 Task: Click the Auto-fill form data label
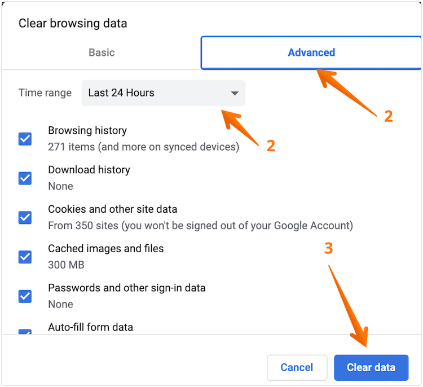[91, 327]
